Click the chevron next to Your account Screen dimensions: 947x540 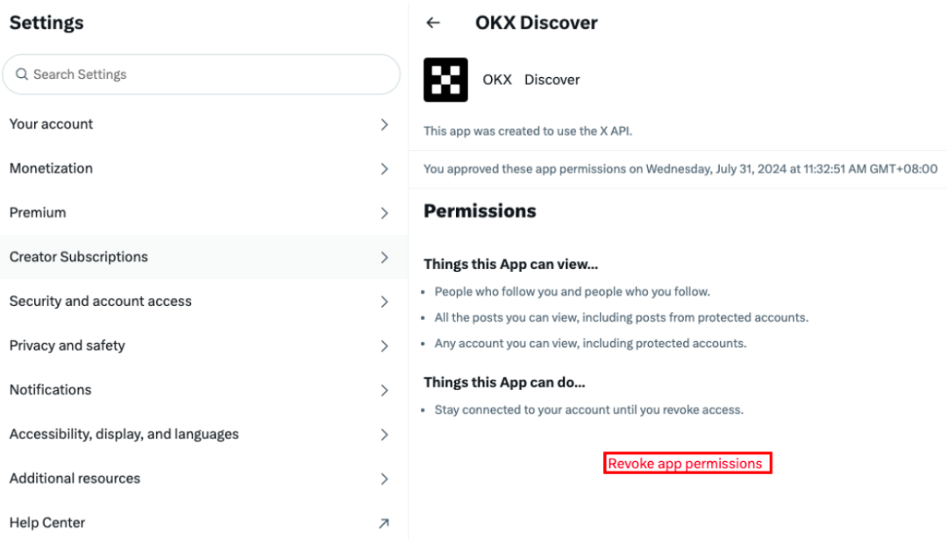384,124
